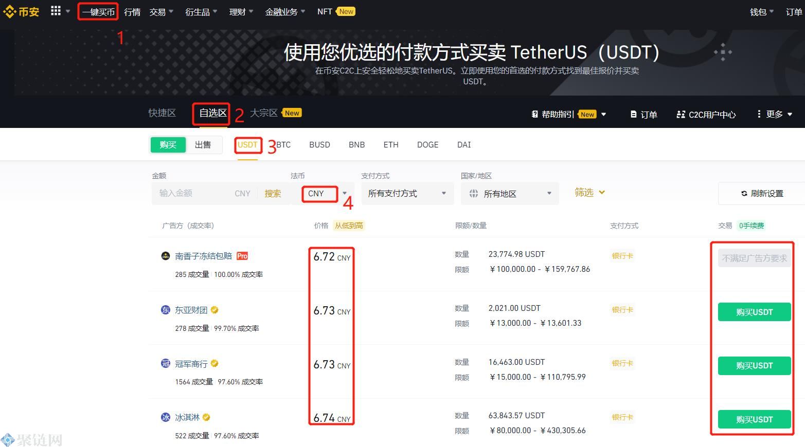Buy USDT from 冠军商行

click(754, 366)
